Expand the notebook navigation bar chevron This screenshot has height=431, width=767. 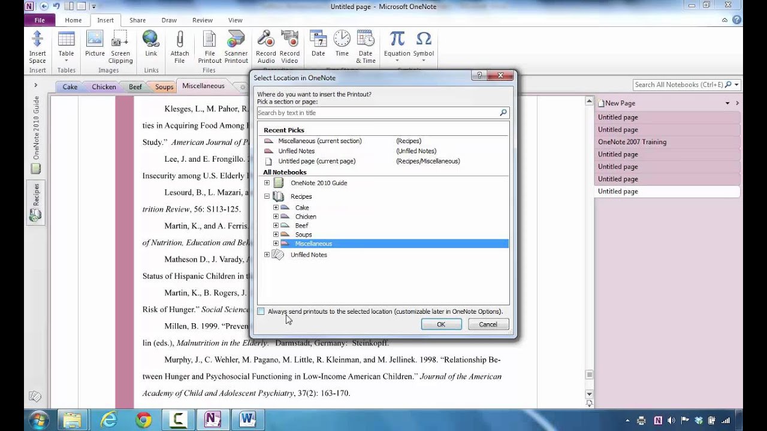(x=36, y=86)
